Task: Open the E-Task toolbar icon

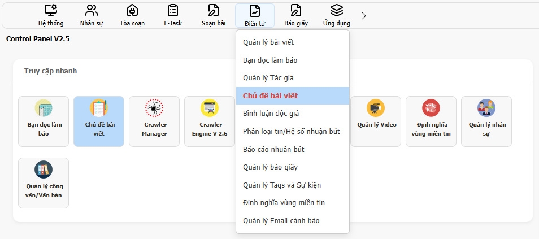Action: coord(173,15)
